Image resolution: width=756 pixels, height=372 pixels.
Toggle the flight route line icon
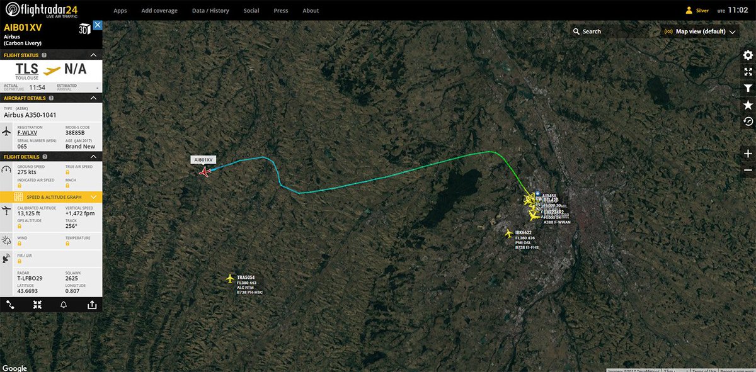click(x=10, y=305)
